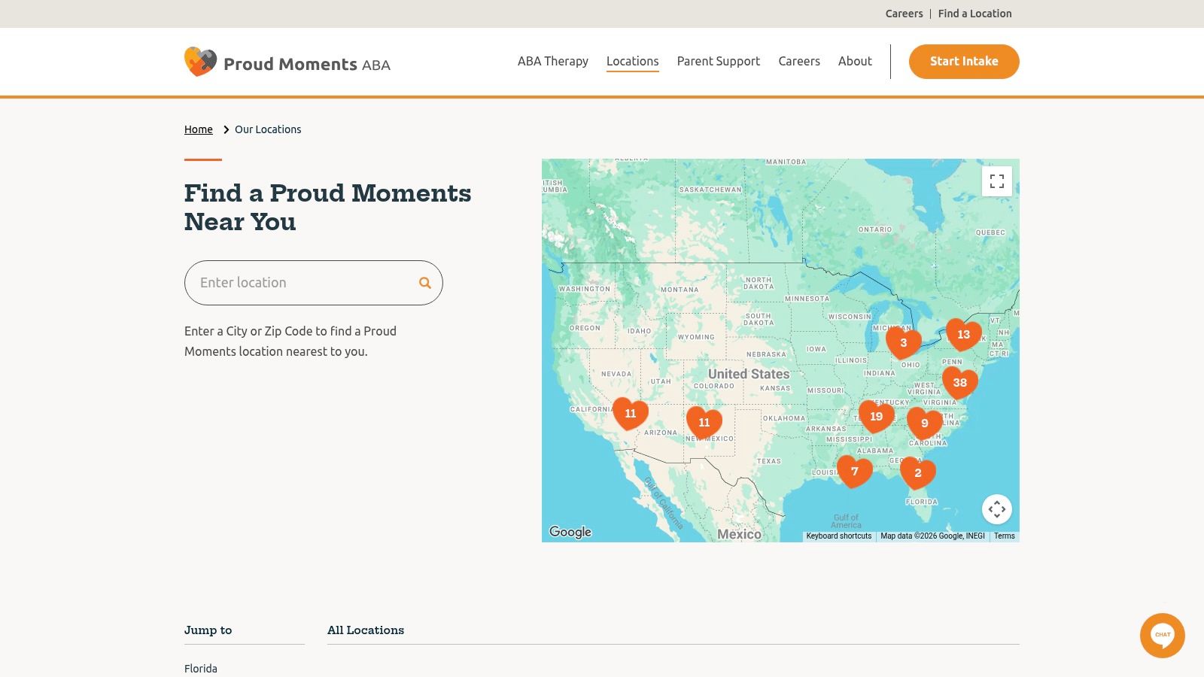Screen dimensions: 1204x677
Task: Click the 'All Locations' heading
Action: [366, 630]
